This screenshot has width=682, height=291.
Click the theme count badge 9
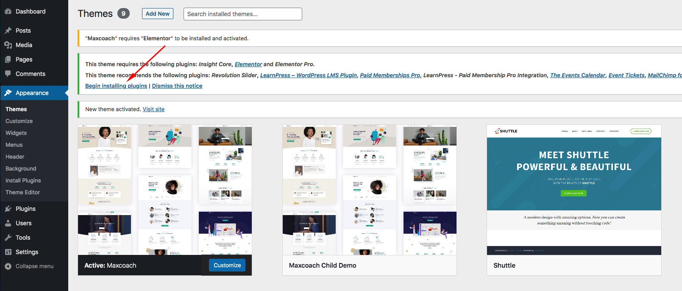pos(123,14)
